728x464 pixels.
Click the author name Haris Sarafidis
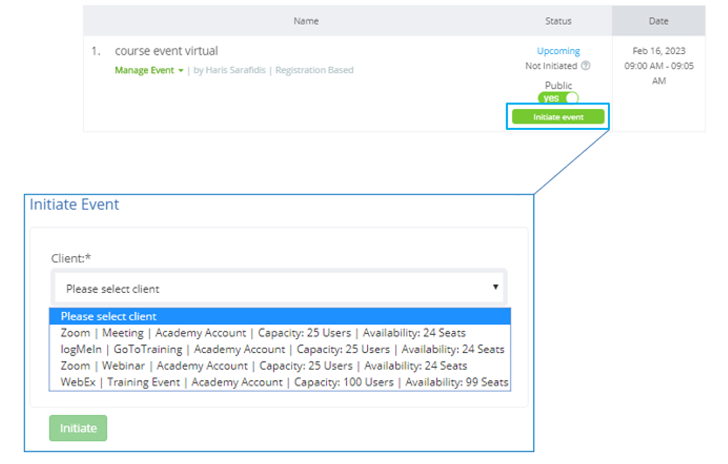click(235, 70)
